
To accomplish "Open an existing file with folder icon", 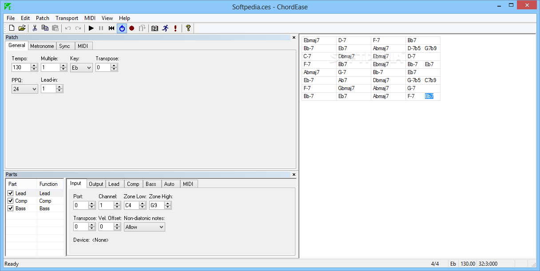I will click(22, 28).
